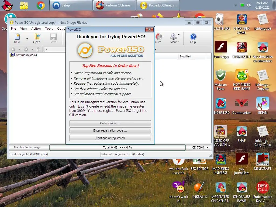Click the Total 0 MB capacity bar

click(x=118, y=147)
